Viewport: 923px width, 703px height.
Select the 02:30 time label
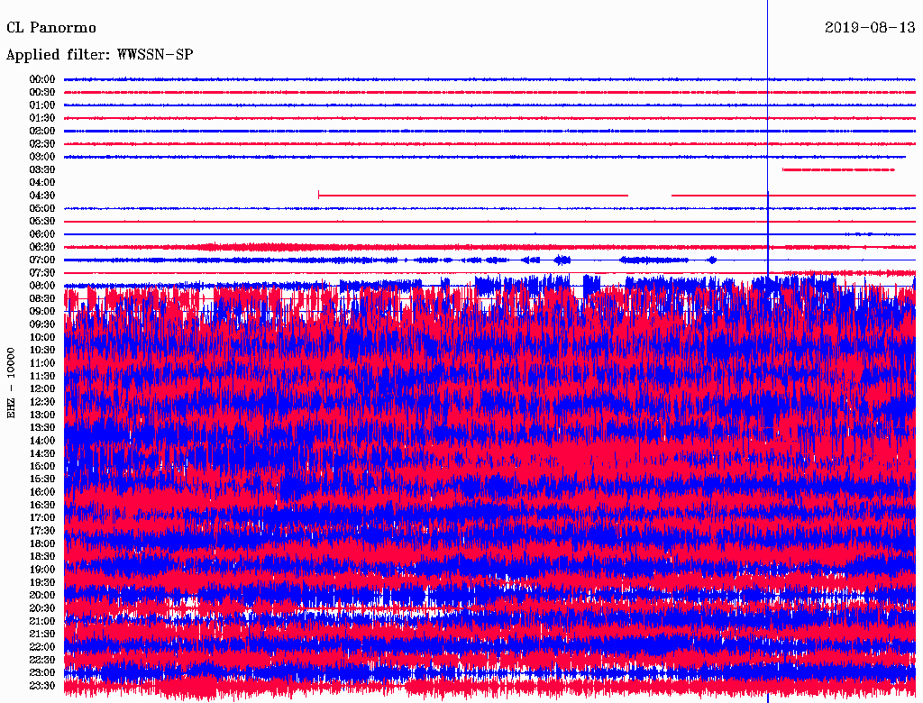point(42,144)
